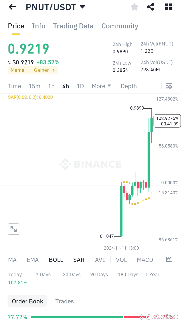Expand the More timeframe options
This screenshot has height=322, width=181.
[x=101, y=86]
